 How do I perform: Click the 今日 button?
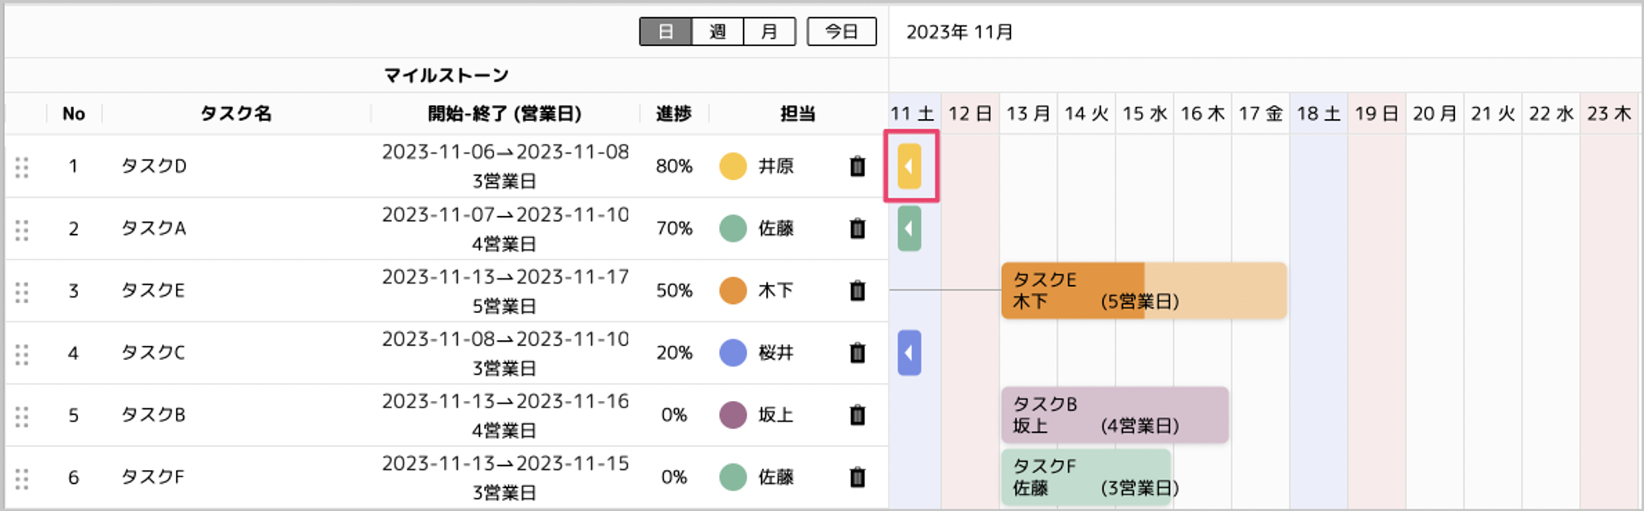tap(842, 31)
